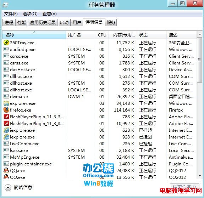The image size is (204, 198).
Task: Click IE icon of 628 K iexplore.exe
Action: (6, 130)
